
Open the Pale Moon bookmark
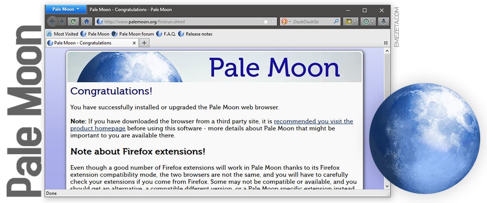pos(95,34)
